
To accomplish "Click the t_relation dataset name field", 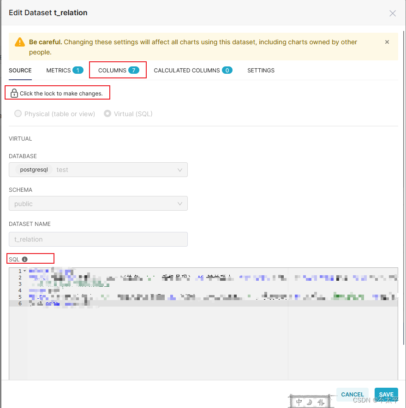I will [x=98, y=239].
